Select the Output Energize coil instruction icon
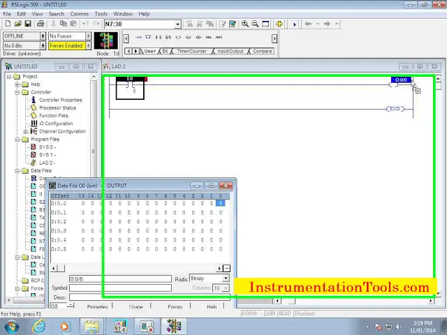The height and width of the screenshot is (335, 447). tap(178, 37)
